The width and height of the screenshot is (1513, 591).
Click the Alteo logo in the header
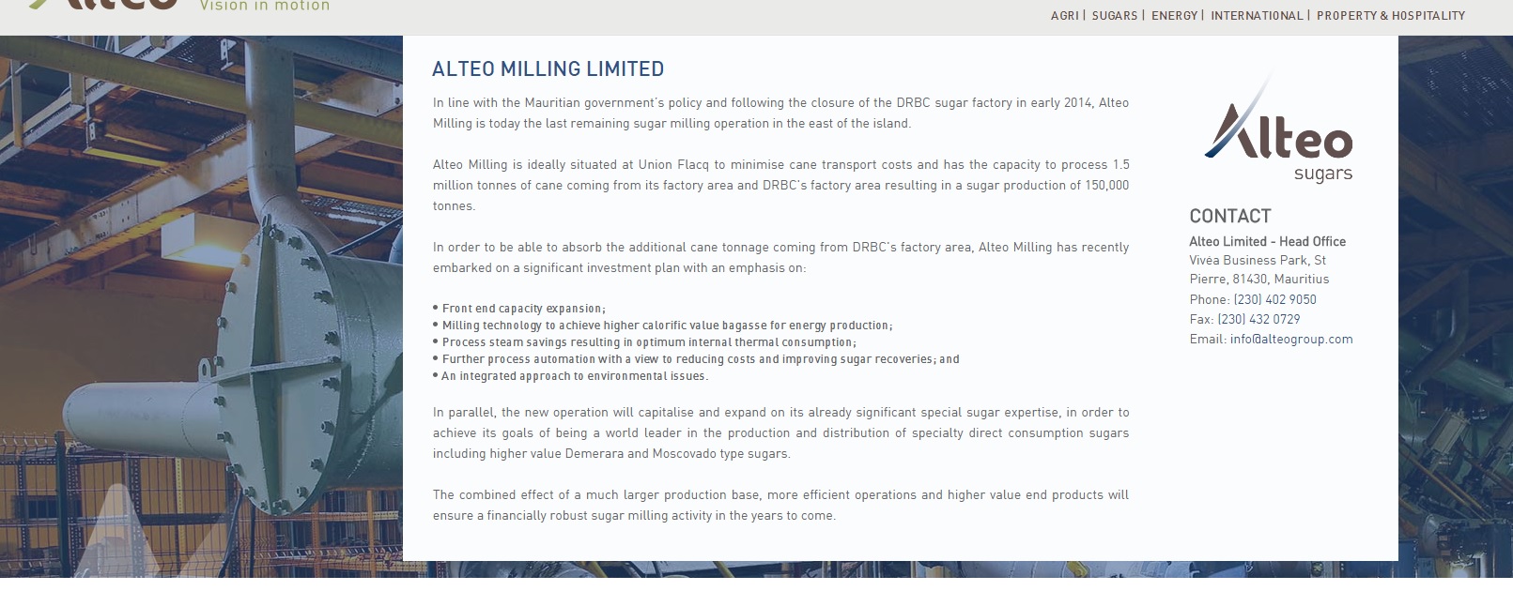(x=103, y=5)
